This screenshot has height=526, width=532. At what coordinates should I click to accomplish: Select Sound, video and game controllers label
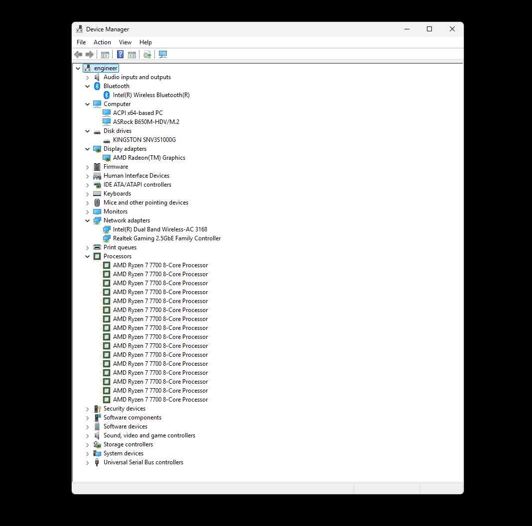(149, 435)
